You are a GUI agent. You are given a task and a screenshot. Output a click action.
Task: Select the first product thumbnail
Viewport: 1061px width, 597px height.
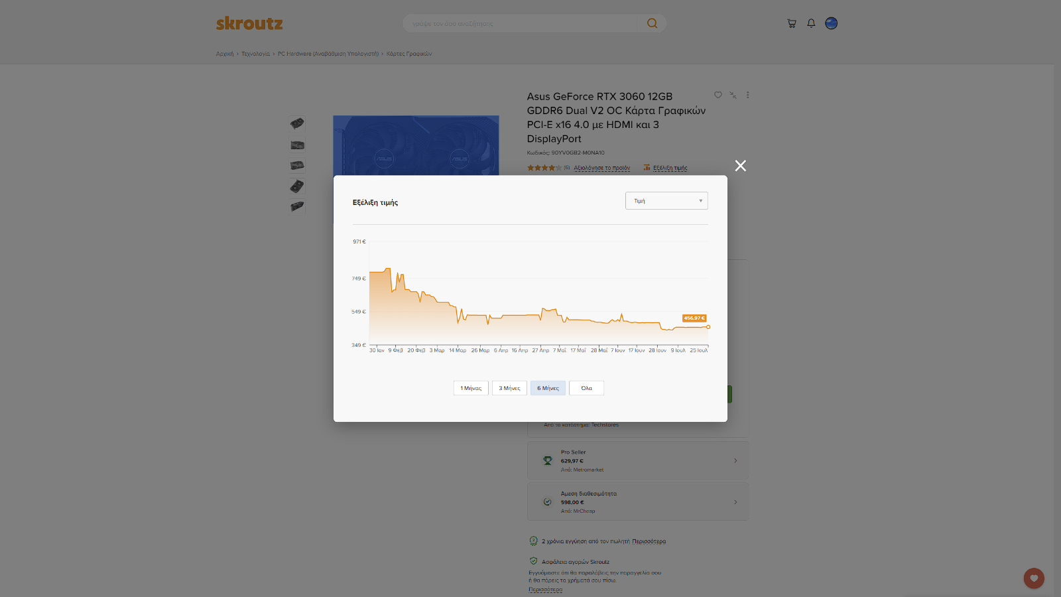pos(297,123)
